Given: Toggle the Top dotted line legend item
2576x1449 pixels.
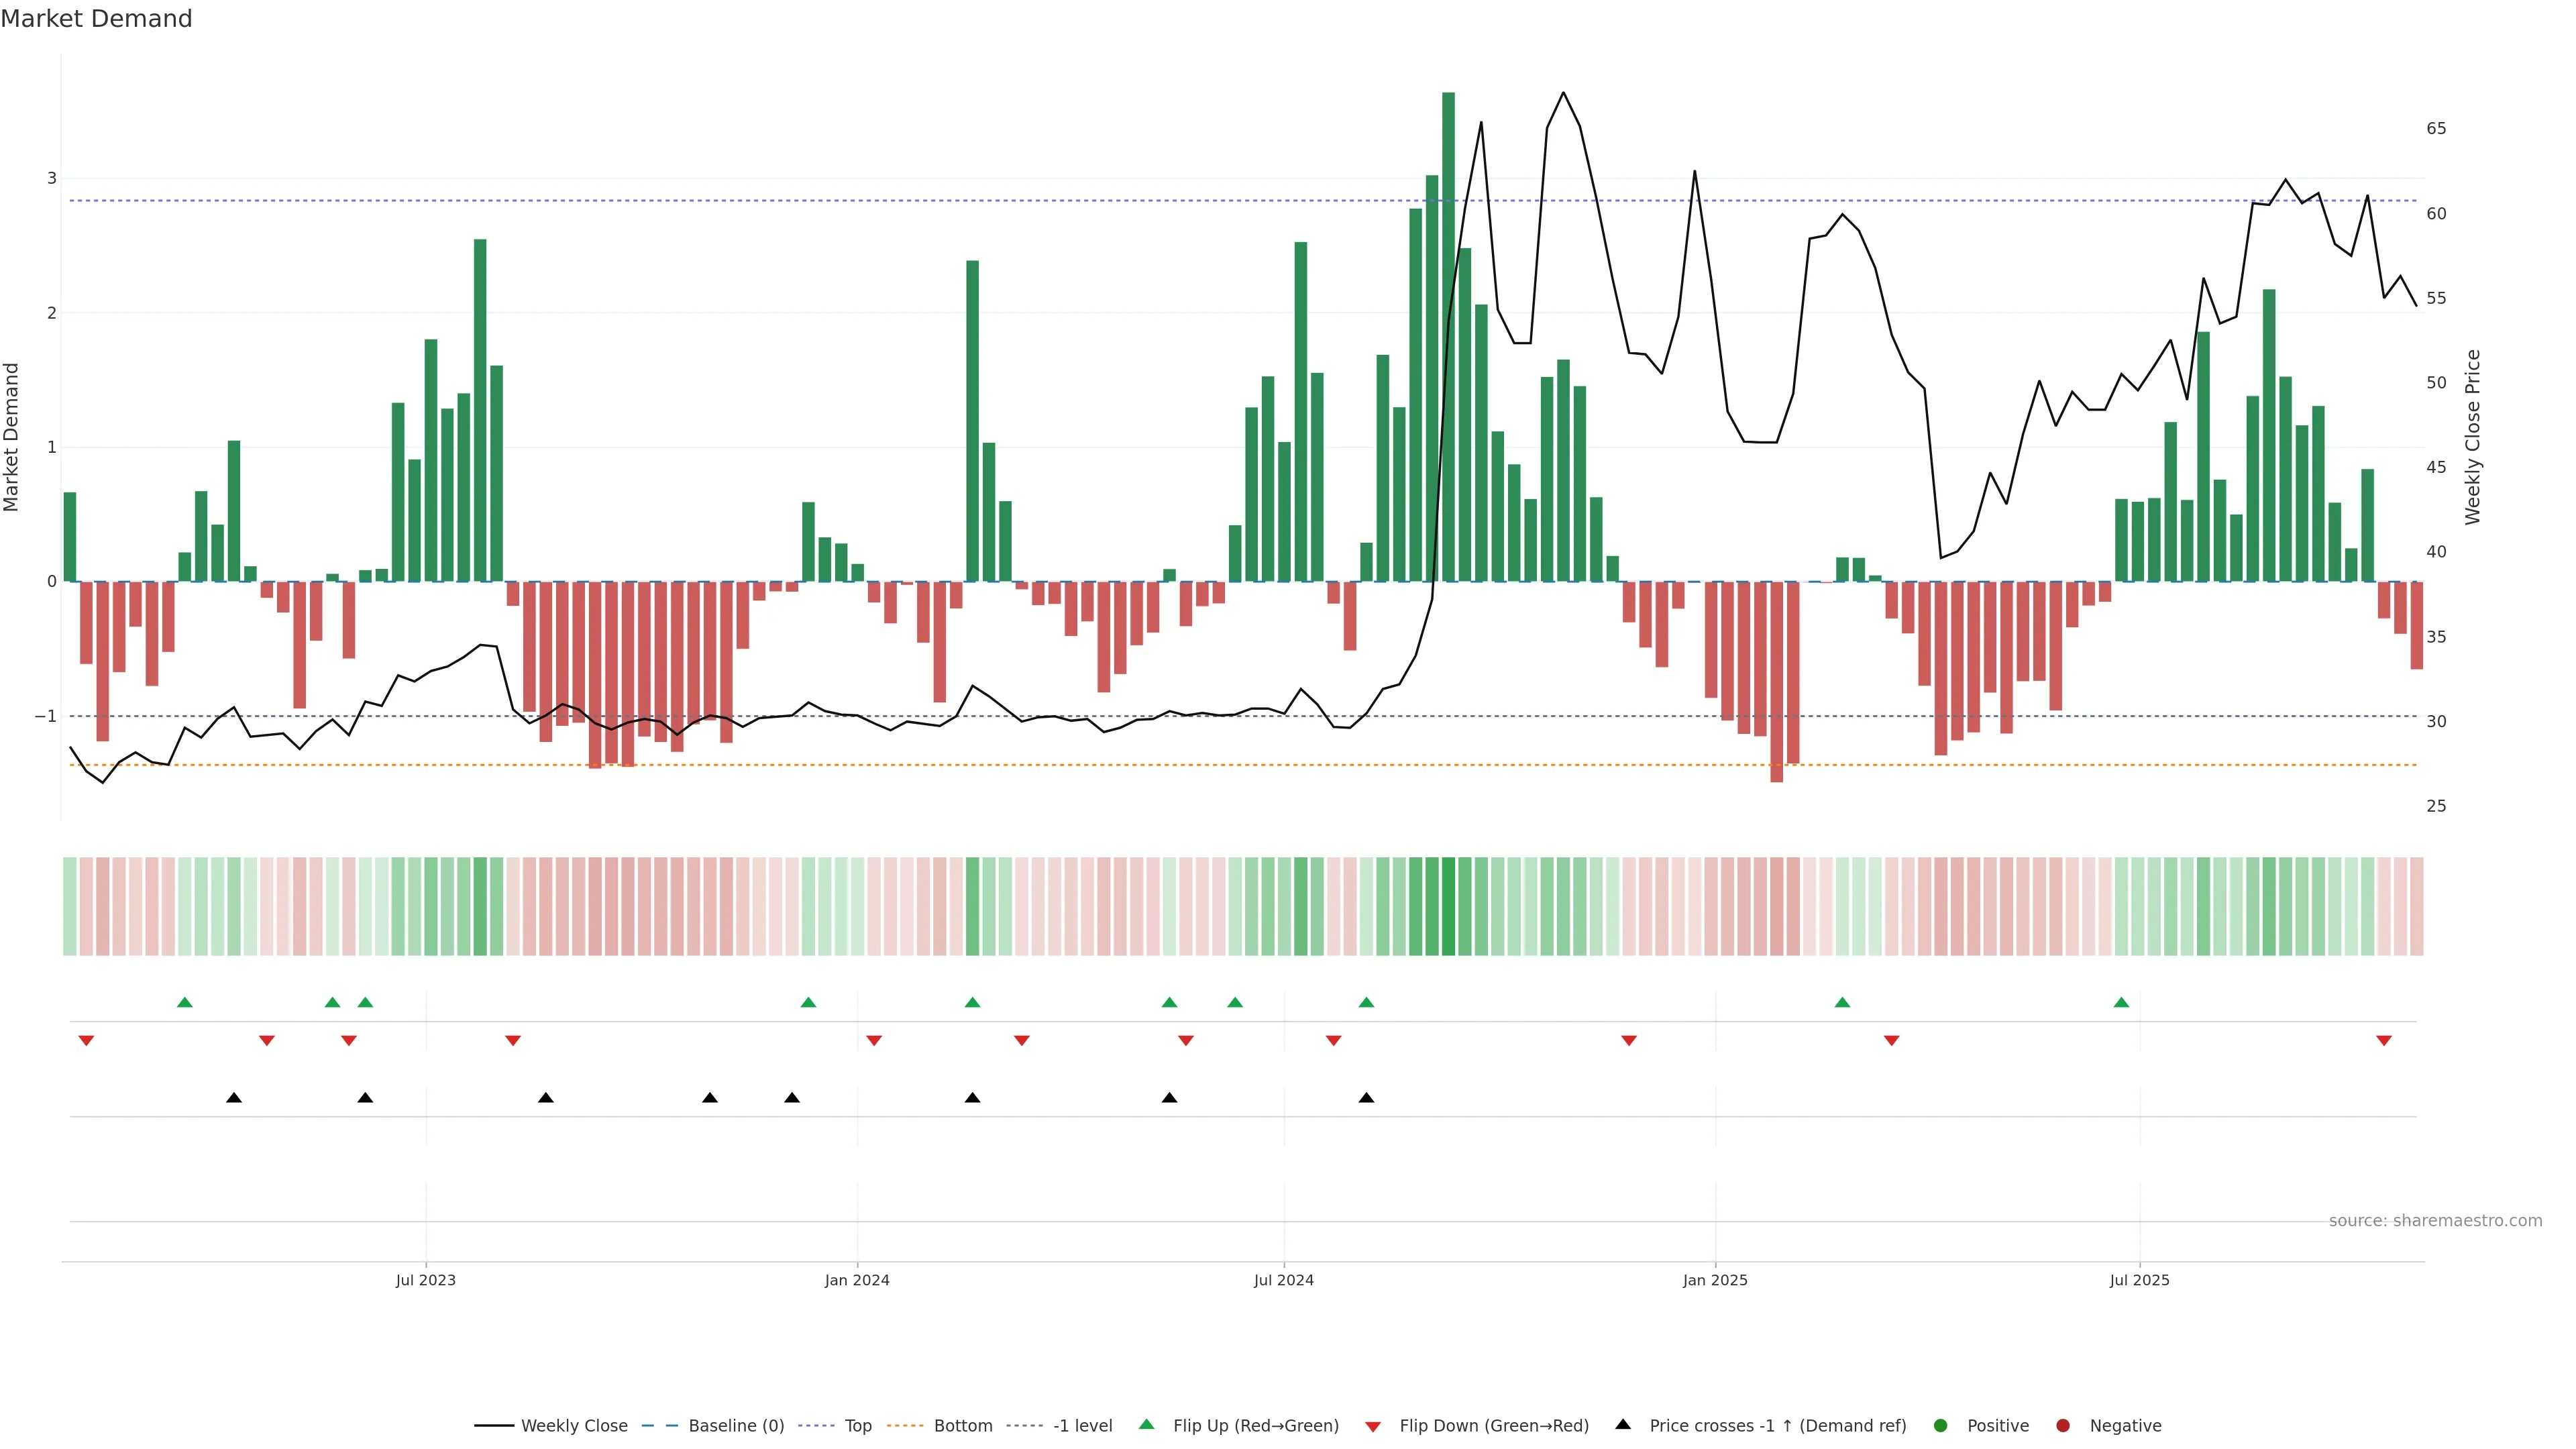Looking at the screenshot, I should point(857,1425).
